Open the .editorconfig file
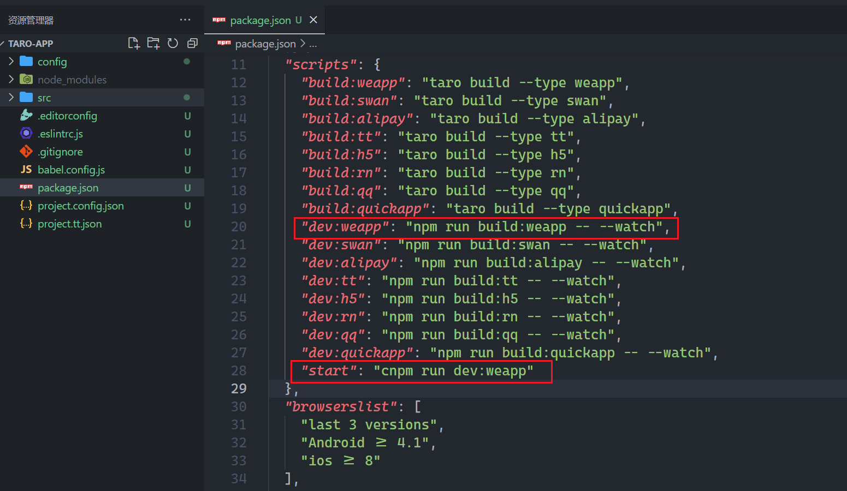Image resolution: width=847 pixels, height=491 pixels. [68, 116]
